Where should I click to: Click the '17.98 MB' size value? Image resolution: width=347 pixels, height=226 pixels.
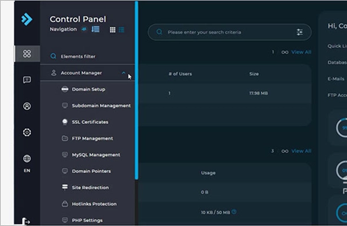[258, 93]
